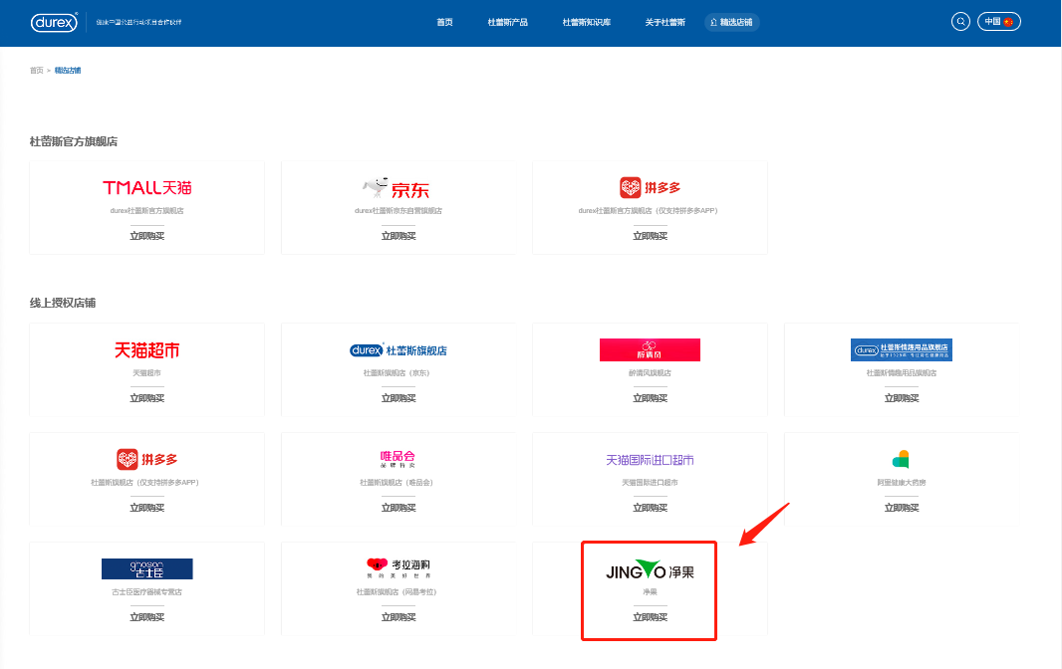
Task: Click the 唯品会 store logo
Action: tap(398, 459)
